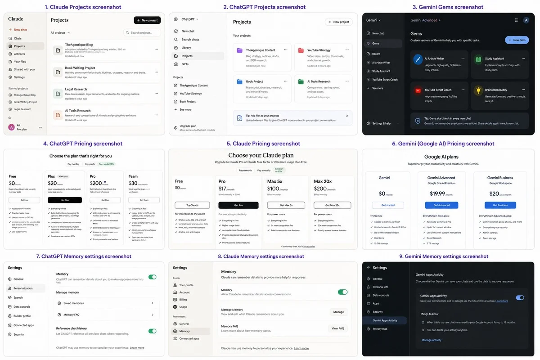Click the Brainstorm Buddy lightbulb icon
The image size is (540, 360).
(478, 90)
